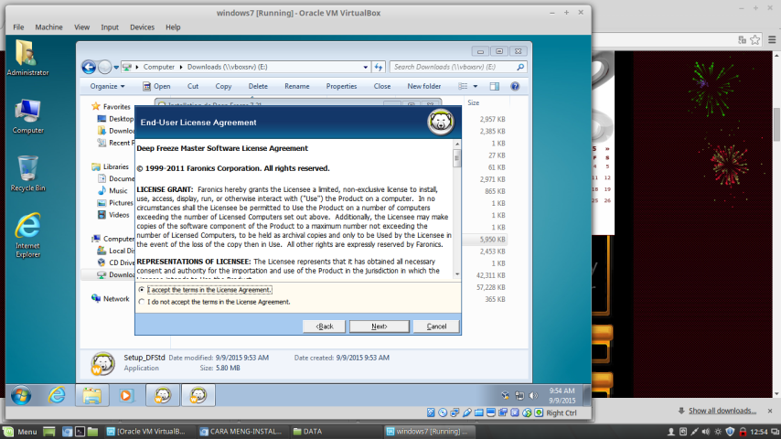This screenshot has height=439, width=781.
Task: Select Network in navigation pane
Action: coord(116,299)
